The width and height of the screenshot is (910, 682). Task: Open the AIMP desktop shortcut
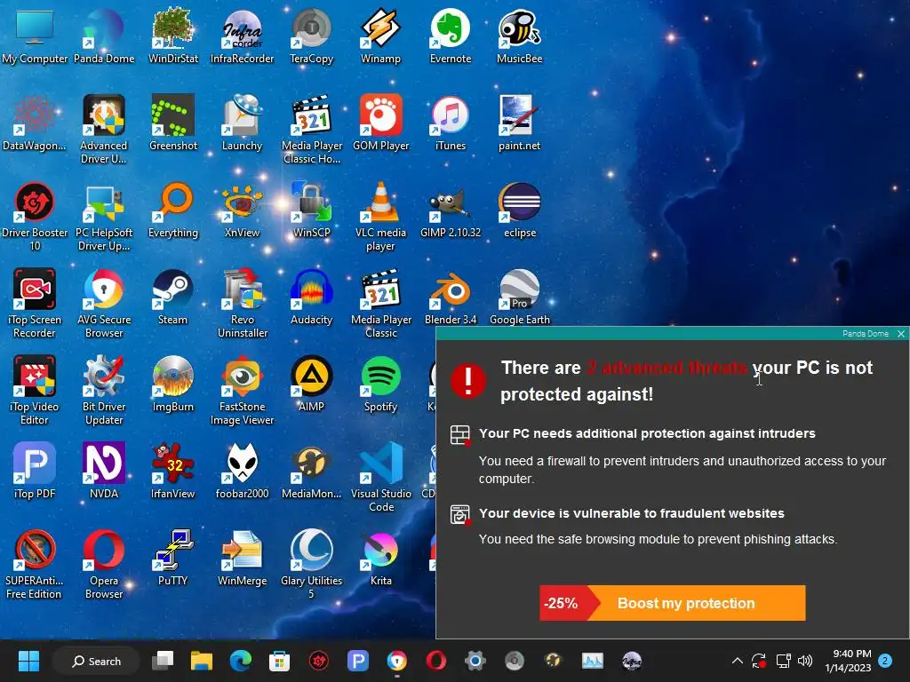312,384
